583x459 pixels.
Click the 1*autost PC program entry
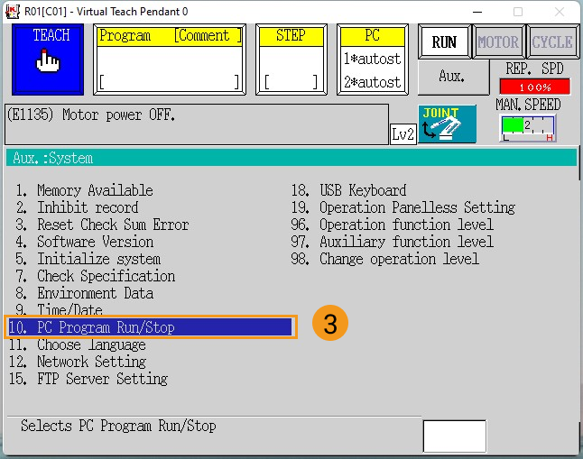point(373,59)
